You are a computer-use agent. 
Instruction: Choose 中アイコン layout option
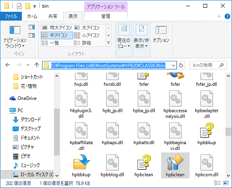point(57,35)
